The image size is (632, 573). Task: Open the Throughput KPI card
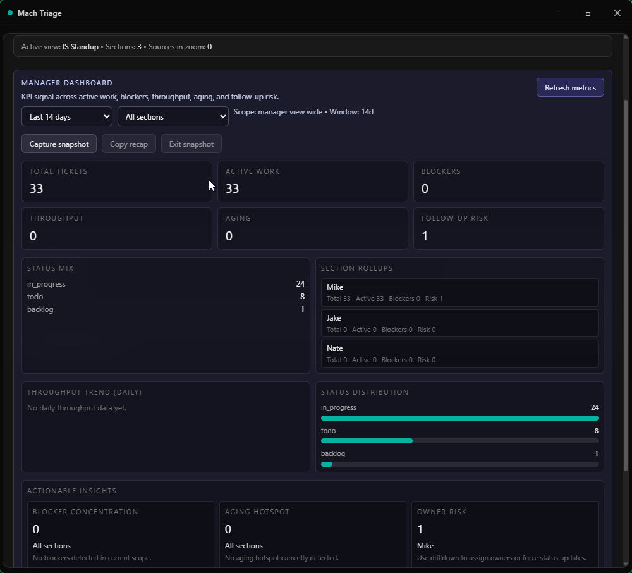117,229
